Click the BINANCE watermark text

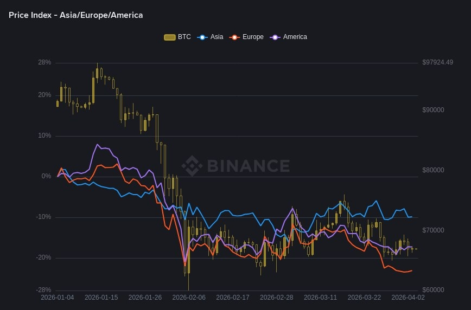click(247, 165)
